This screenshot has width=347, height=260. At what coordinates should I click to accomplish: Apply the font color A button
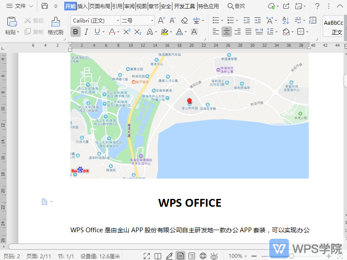(179, 32)
